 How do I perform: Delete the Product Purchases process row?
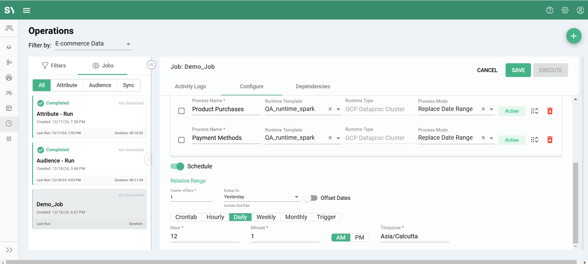click(550, 111)
